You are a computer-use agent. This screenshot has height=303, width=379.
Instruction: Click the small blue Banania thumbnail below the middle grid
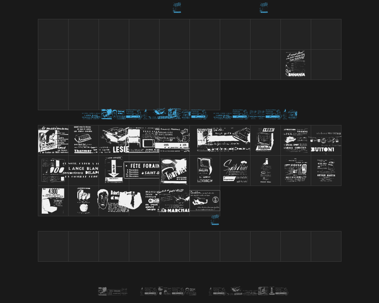pyautogui.click(x=215, y=220)
